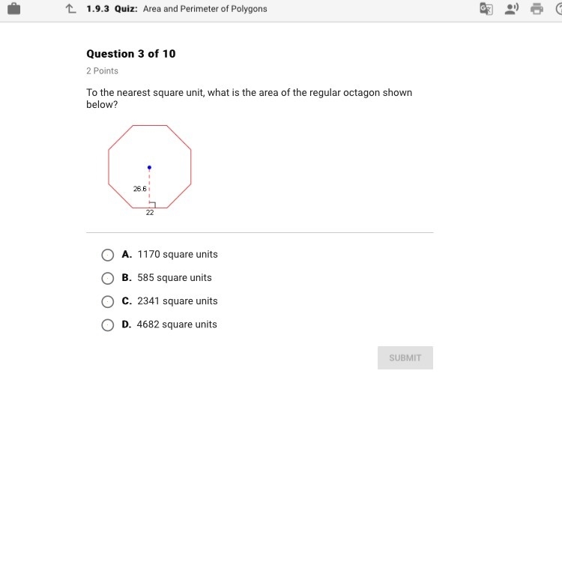Open the briefcase icon in the header

tap(13, 8)
